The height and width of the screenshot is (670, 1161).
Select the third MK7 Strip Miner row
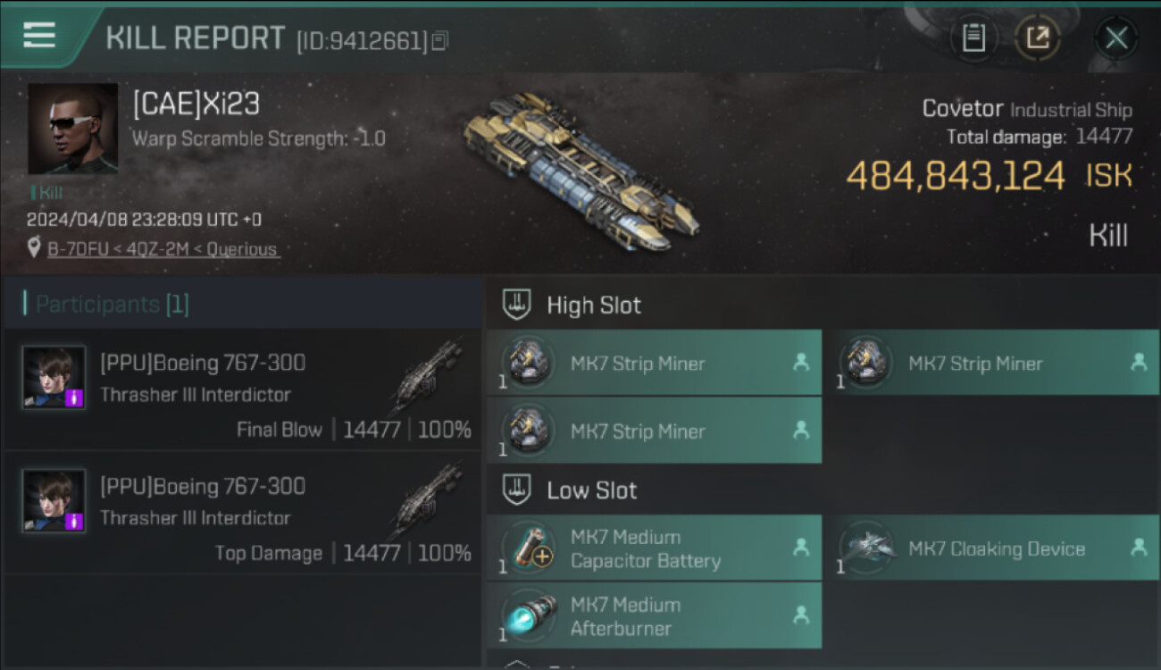pyautogui.click(x=654, y=431)
